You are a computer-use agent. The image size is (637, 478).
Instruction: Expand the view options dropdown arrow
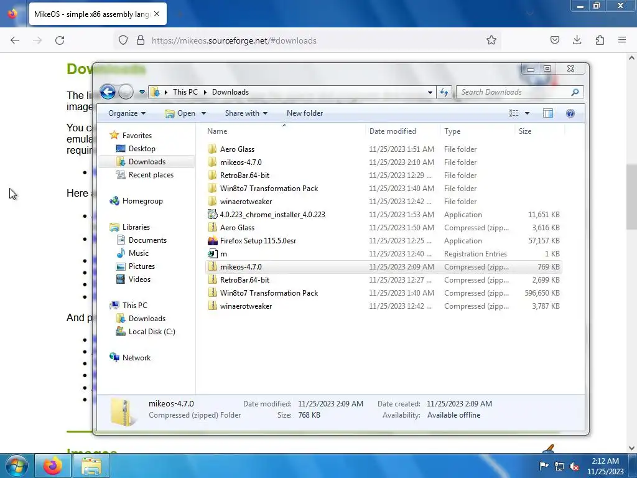pos(527,113)
